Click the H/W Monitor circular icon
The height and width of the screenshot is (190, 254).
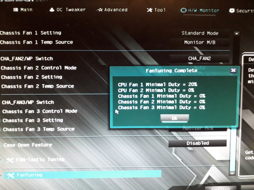[x=184, y=11]
